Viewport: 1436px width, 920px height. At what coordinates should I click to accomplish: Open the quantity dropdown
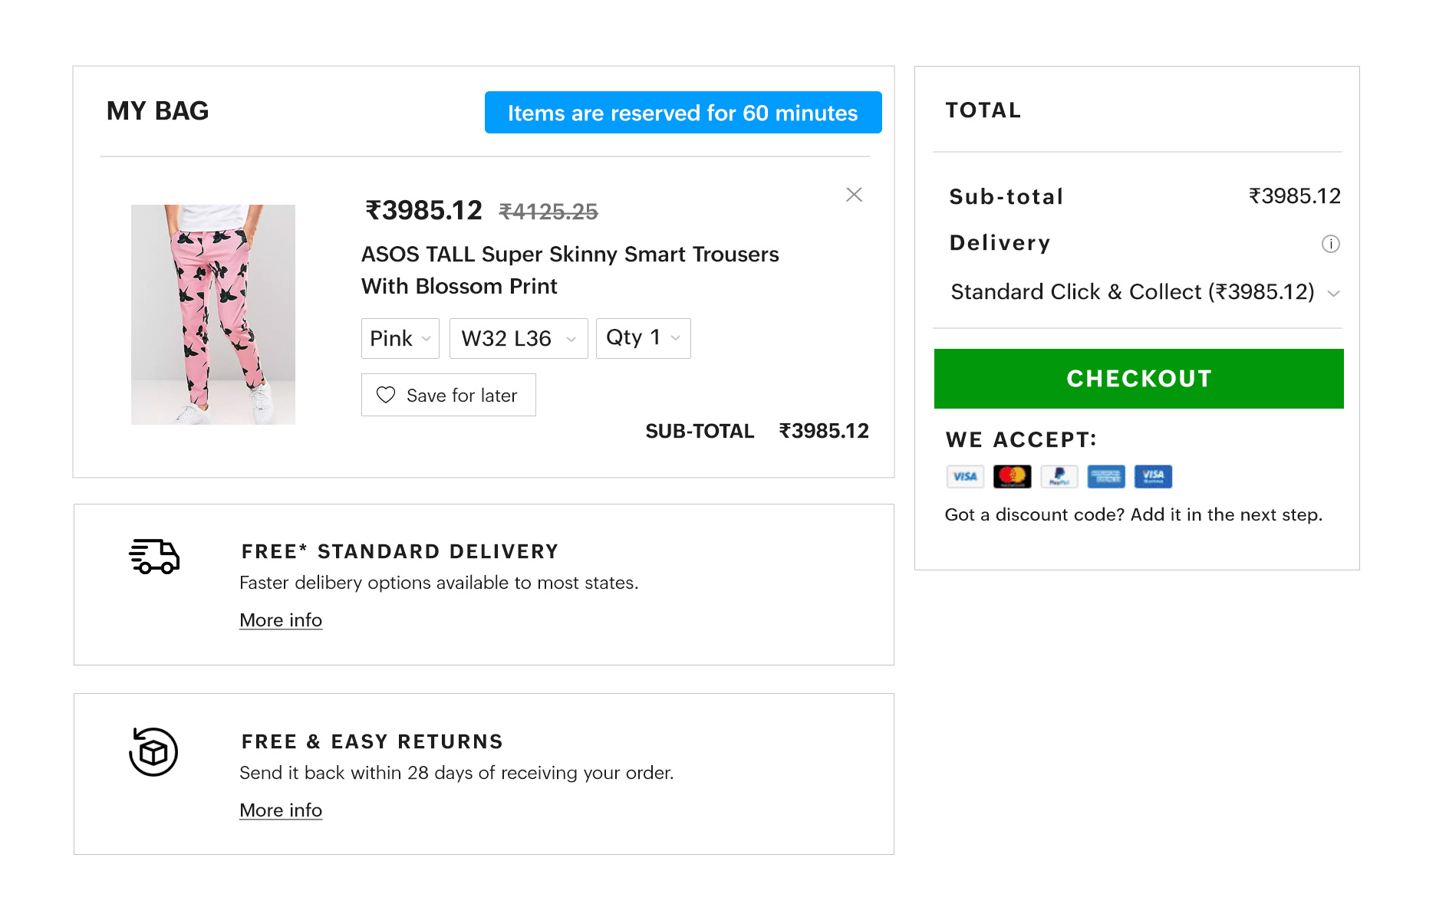point(643,338)
